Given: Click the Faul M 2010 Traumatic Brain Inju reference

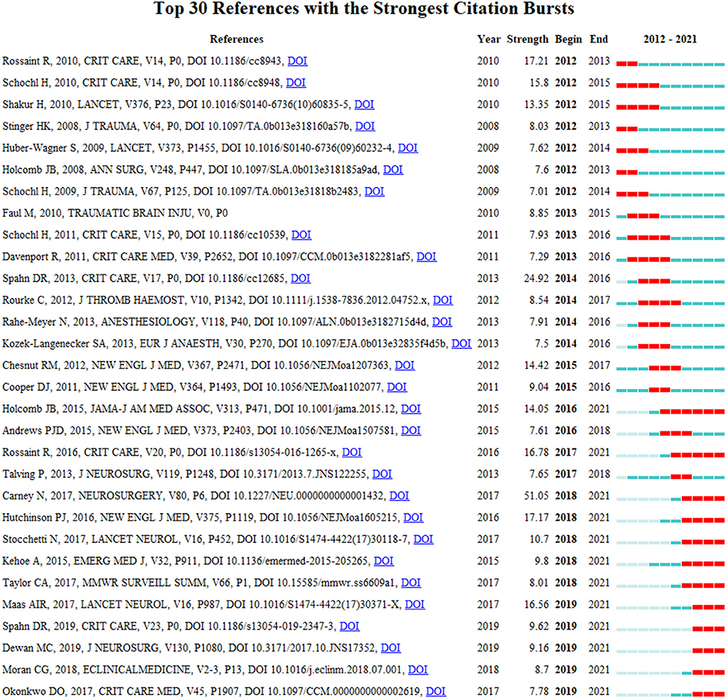Looking at the screenshot, I should coord(114,213).
